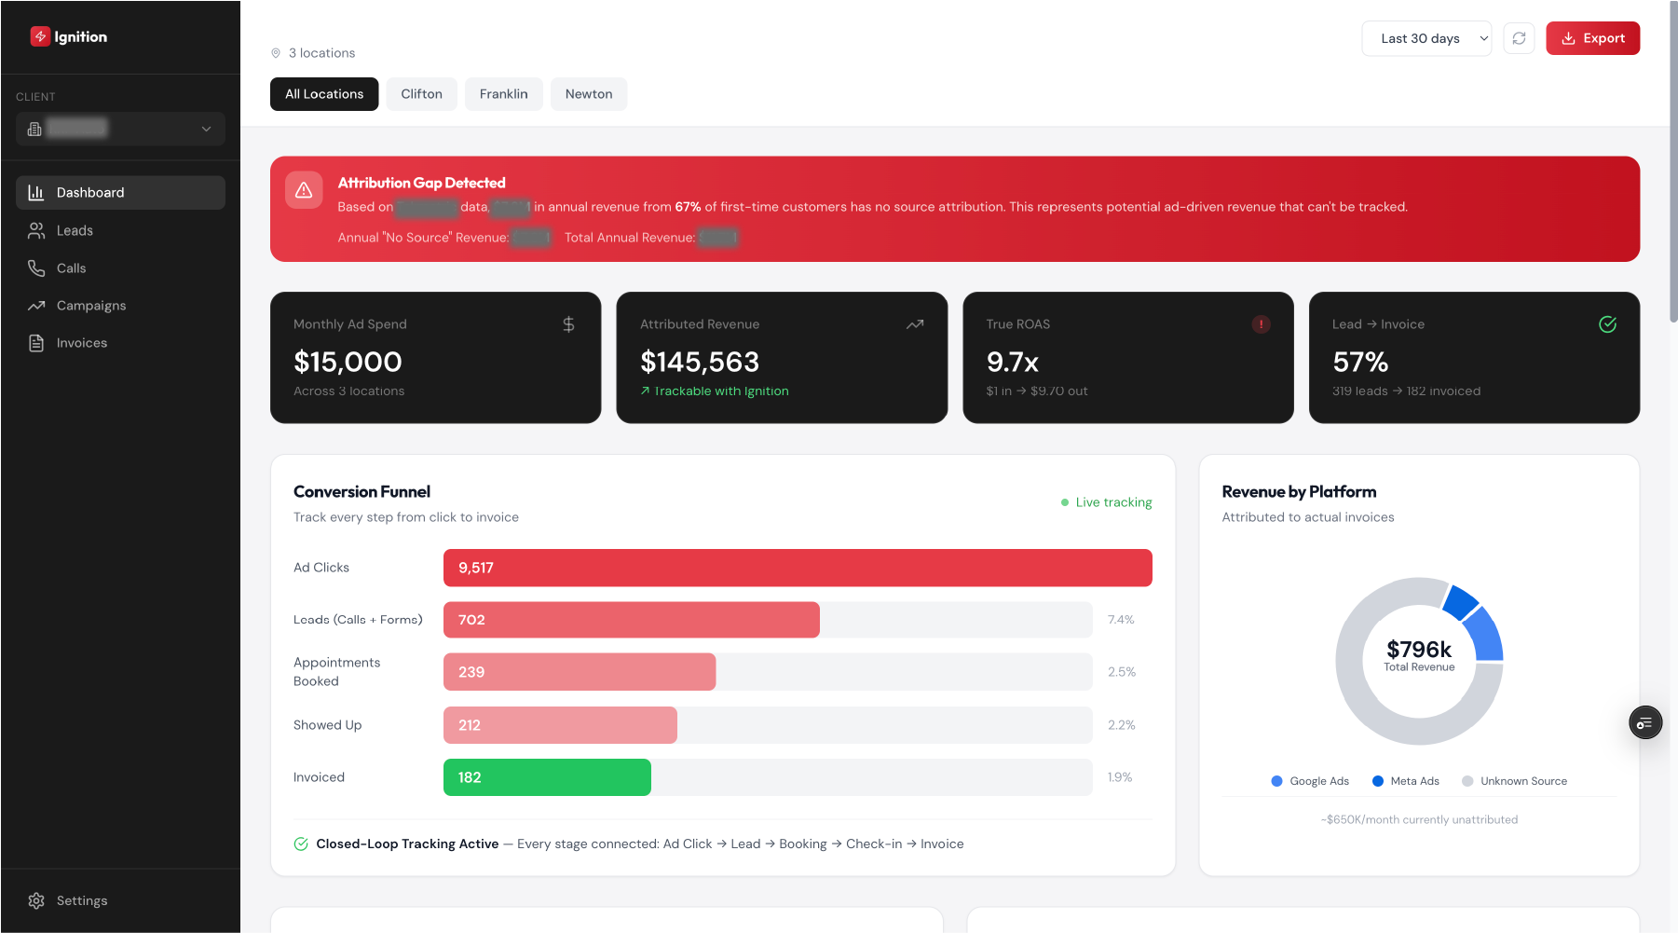This screenshot has height=933, width=1678.
Task: Click the Lead to Invoice checkmark icon
Action: tap(1607, 324)
